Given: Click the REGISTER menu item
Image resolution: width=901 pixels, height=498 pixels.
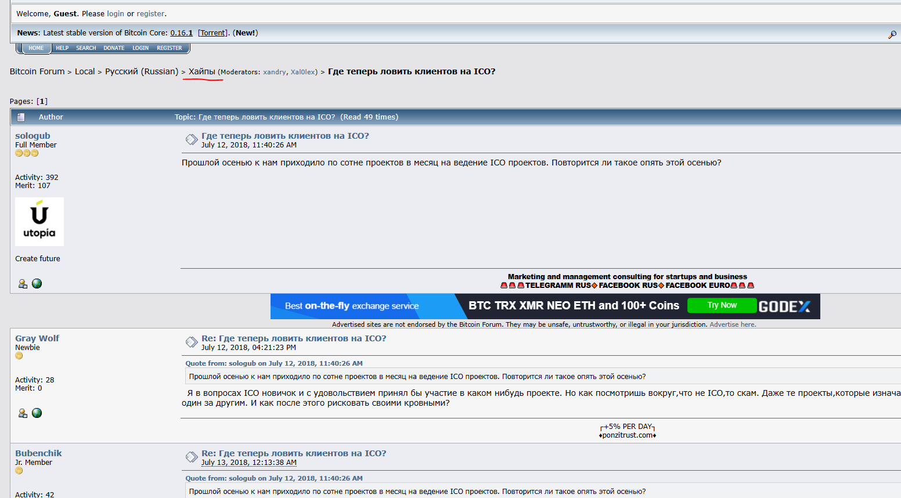Looking at the screenshot, I should [169, 48].
